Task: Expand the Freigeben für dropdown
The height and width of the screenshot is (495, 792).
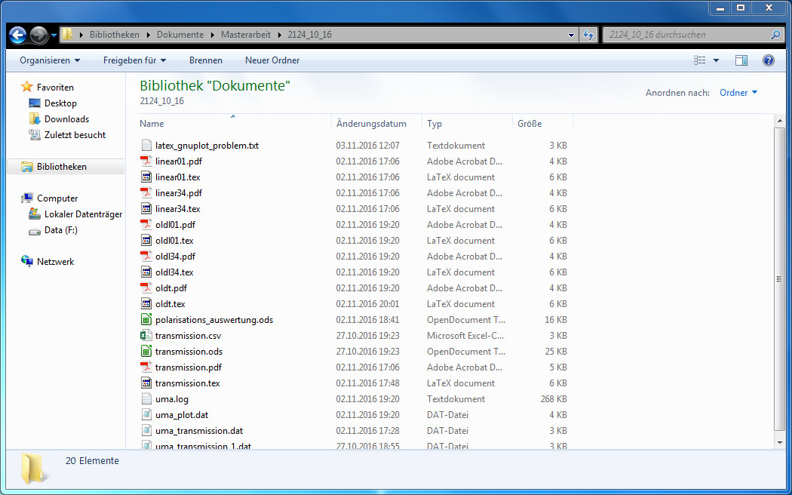Action: click(x=134, y=60)
